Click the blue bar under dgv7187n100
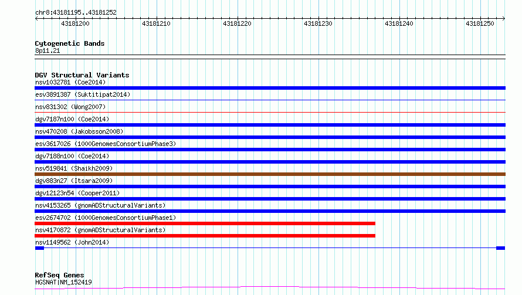Image resolution: width=522 pixels, height=295 pixels. point(270,125)
